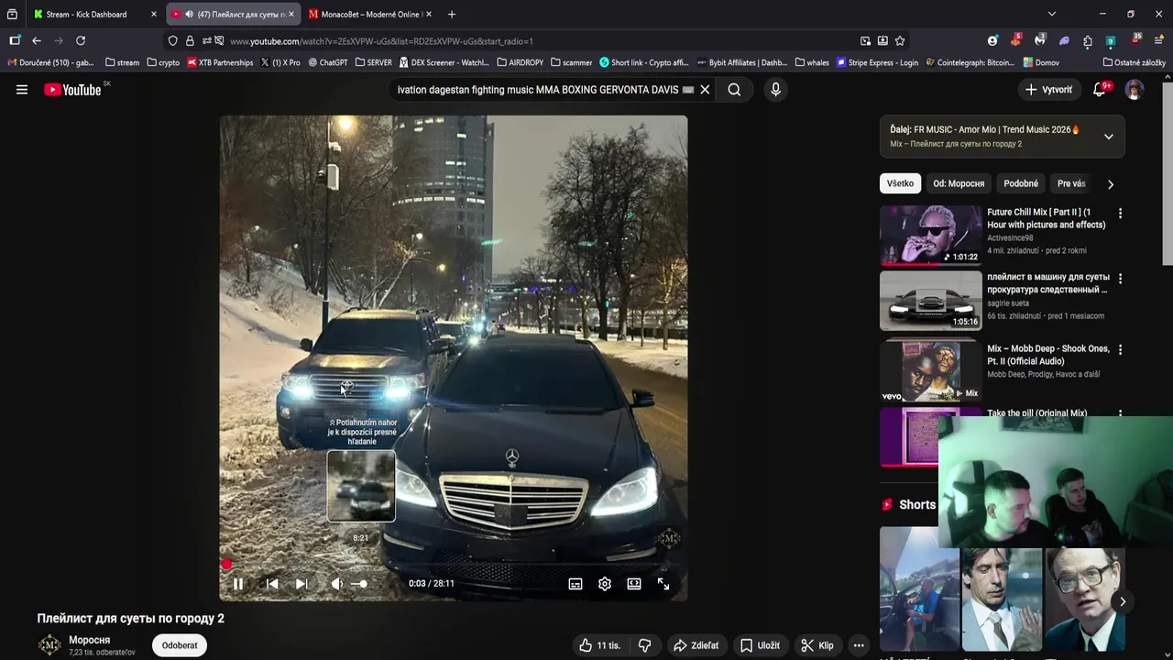The image size is (1173, 660).
Task: Open the XTB Partnerships bookmark
Action: tap(220, 62)
